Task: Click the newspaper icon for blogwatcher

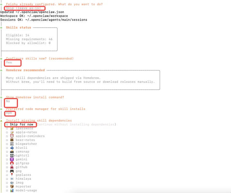Action: click(x=12, y=144)
